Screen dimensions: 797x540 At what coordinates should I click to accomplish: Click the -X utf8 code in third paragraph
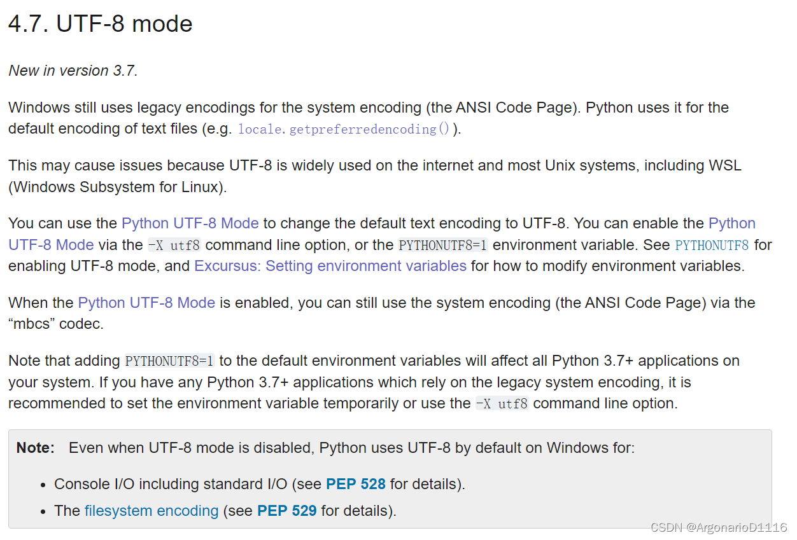174,245
